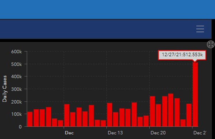Select the bar just right of the bold Dec gridline
215x139 pixels.
tap(67, 115)
